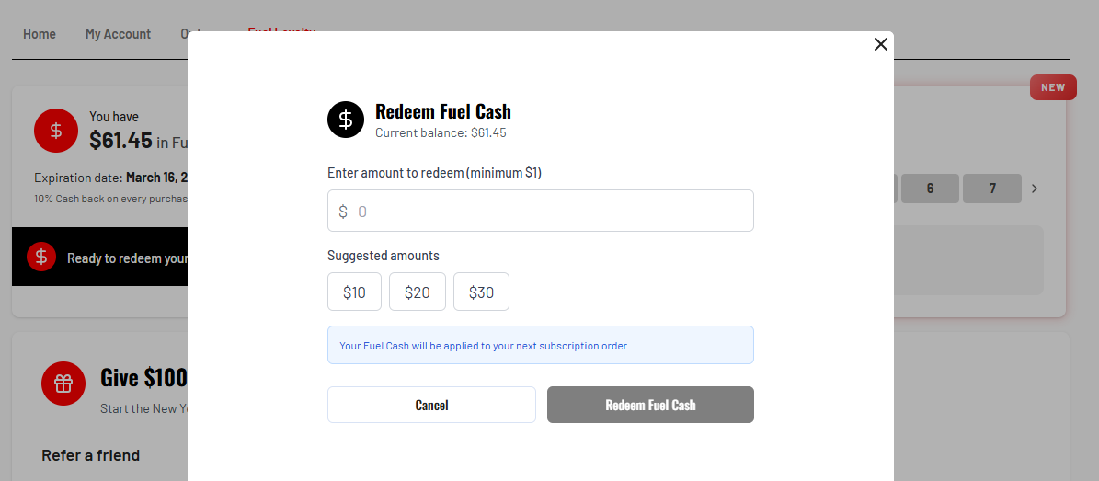Open the Home navigation item
Viewport: 1099px width, 481px height.
pyautogui.click(x=40, y=34)
